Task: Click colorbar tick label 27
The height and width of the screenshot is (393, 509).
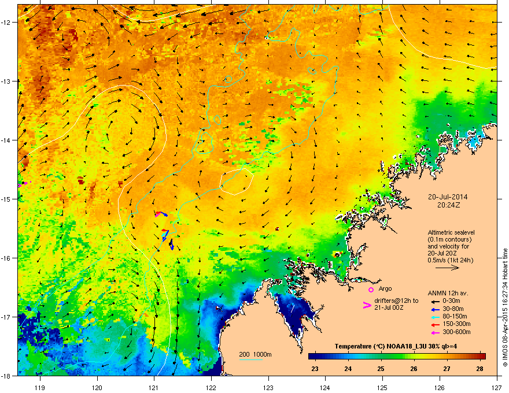Action: 447,369
